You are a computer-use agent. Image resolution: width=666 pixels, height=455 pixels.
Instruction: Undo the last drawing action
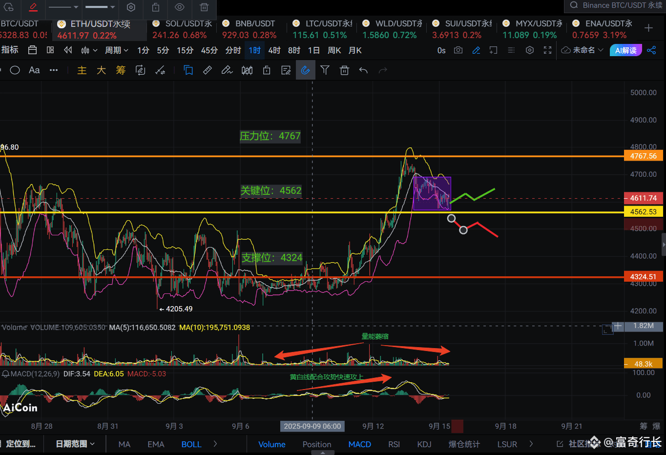coord(363,70)
